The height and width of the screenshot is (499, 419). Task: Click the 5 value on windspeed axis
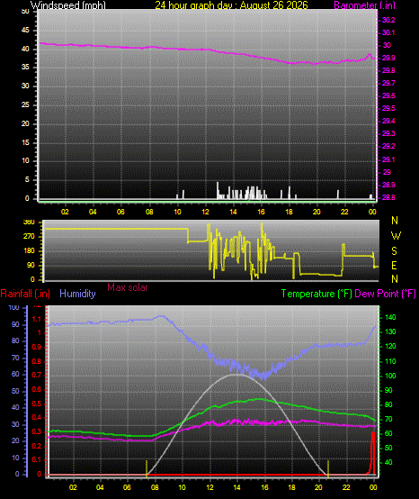27,180
